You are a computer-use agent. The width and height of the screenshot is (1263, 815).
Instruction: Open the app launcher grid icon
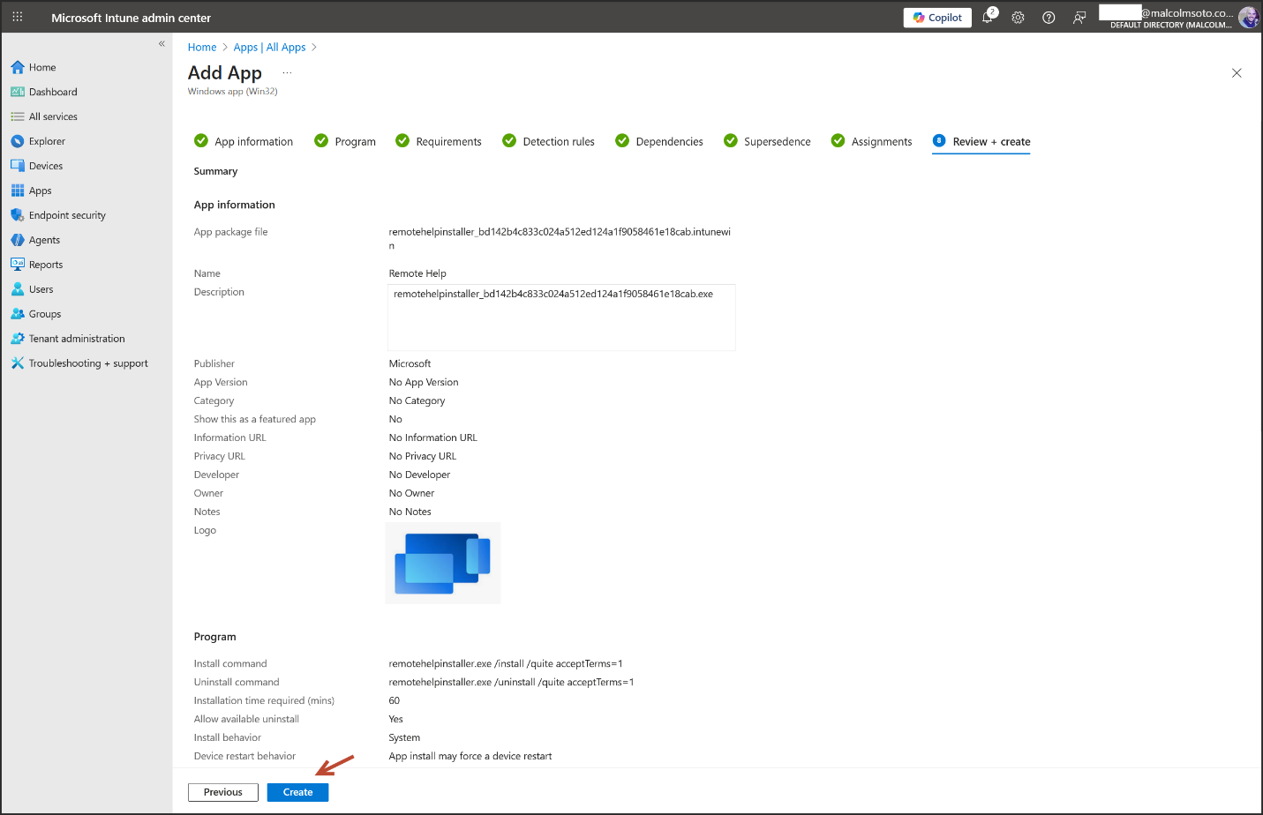(x=18, y=17)
